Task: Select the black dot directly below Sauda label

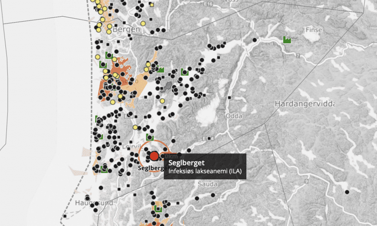Action: [x=213, y=195]
